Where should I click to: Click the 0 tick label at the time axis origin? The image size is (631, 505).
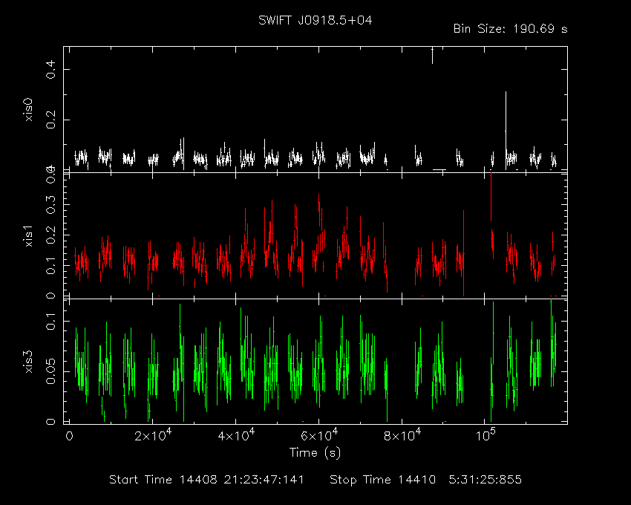[x=69, y=436]
